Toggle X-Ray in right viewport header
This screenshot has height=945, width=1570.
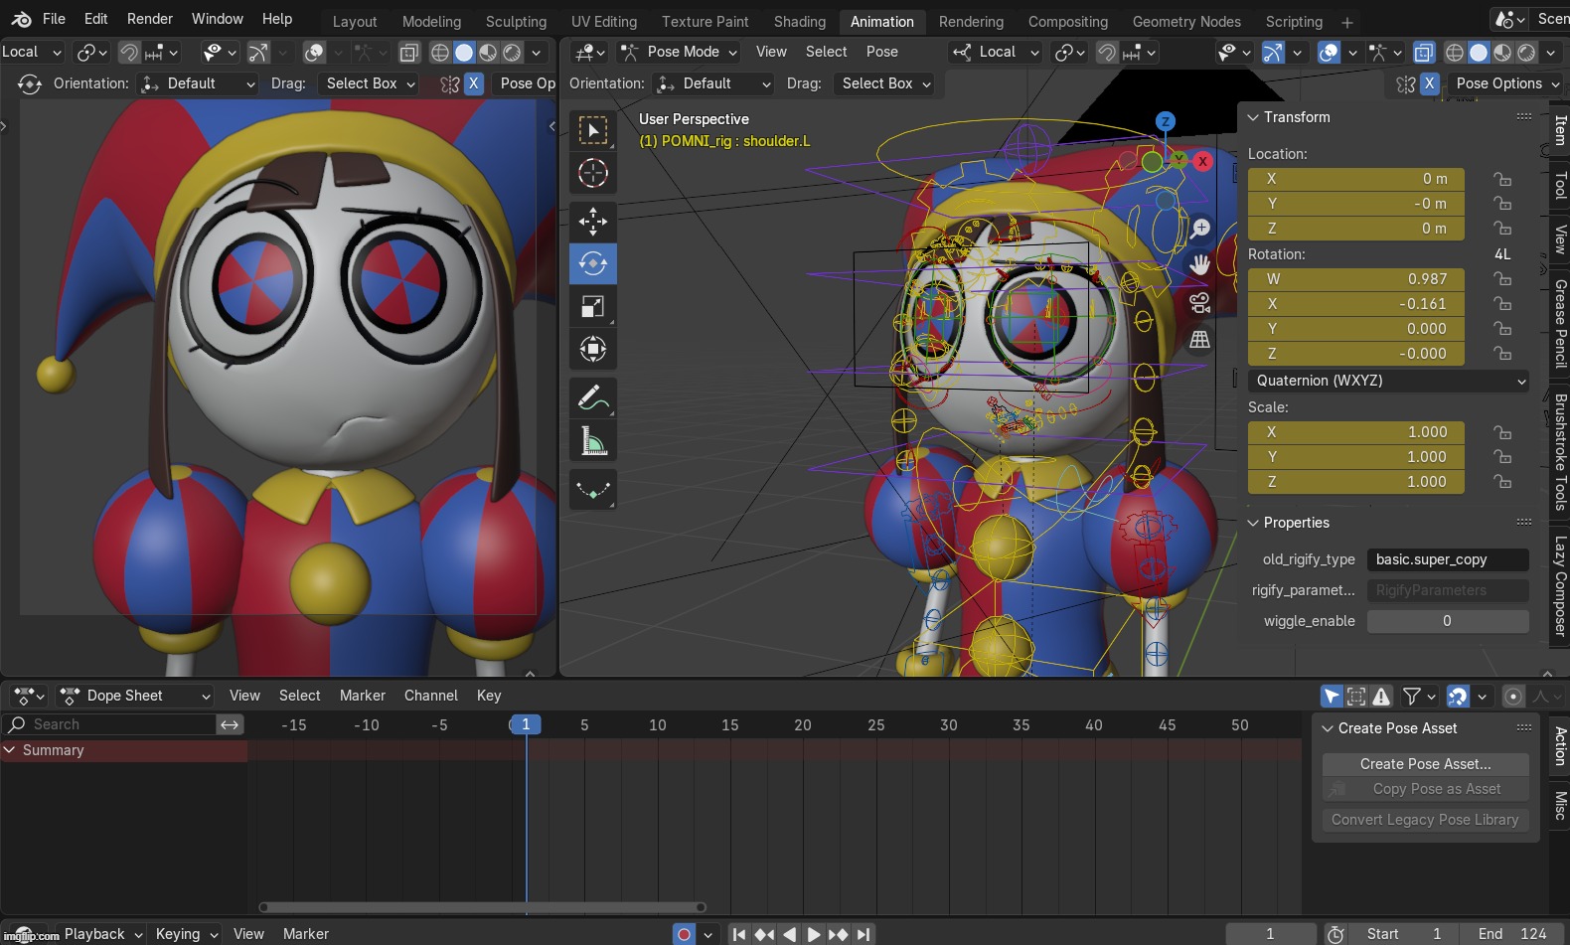pyautogui.click(x=1424, y=52)
